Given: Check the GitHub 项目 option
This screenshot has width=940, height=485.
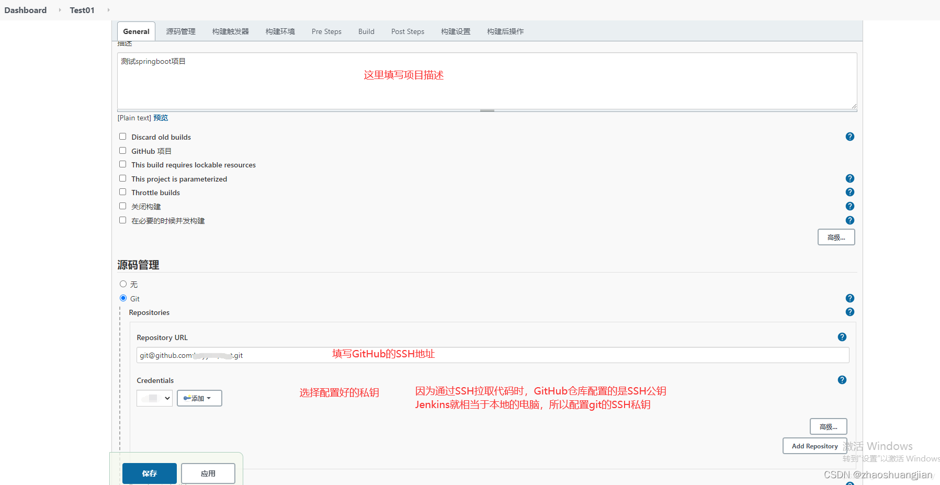Looking at the screenshot, I should pos(122,150).
